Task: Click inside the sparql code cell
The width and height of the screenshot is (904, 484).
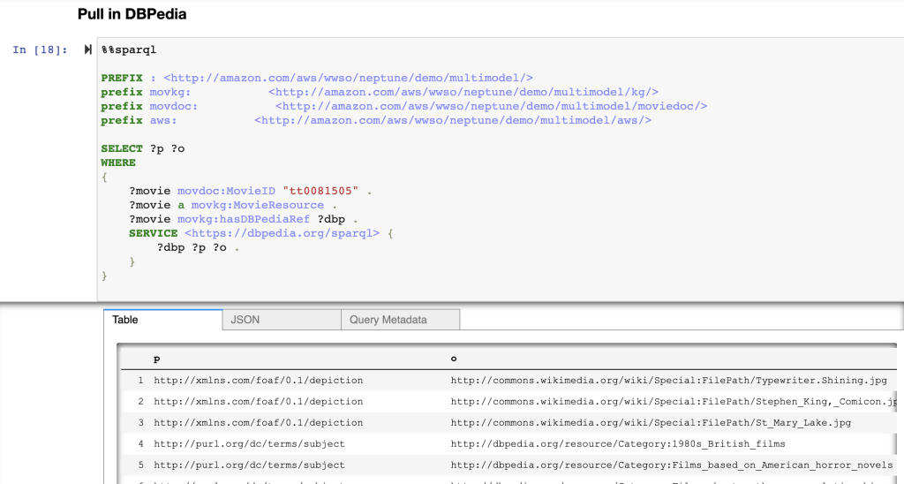Action: tap(501, 170)
